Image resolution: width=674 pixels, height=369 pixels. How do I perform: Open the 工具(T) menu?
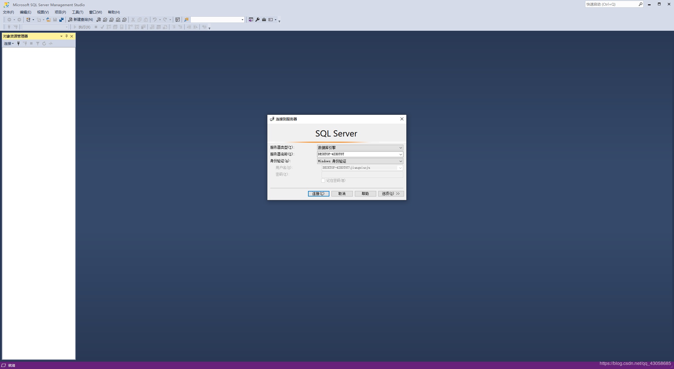click(x=77, y=12)
